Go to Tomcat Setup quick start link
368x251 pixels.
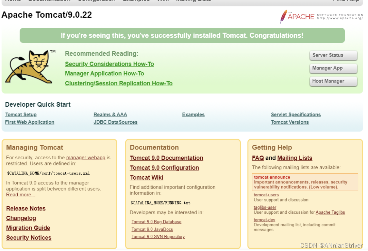tap(21, 114)
